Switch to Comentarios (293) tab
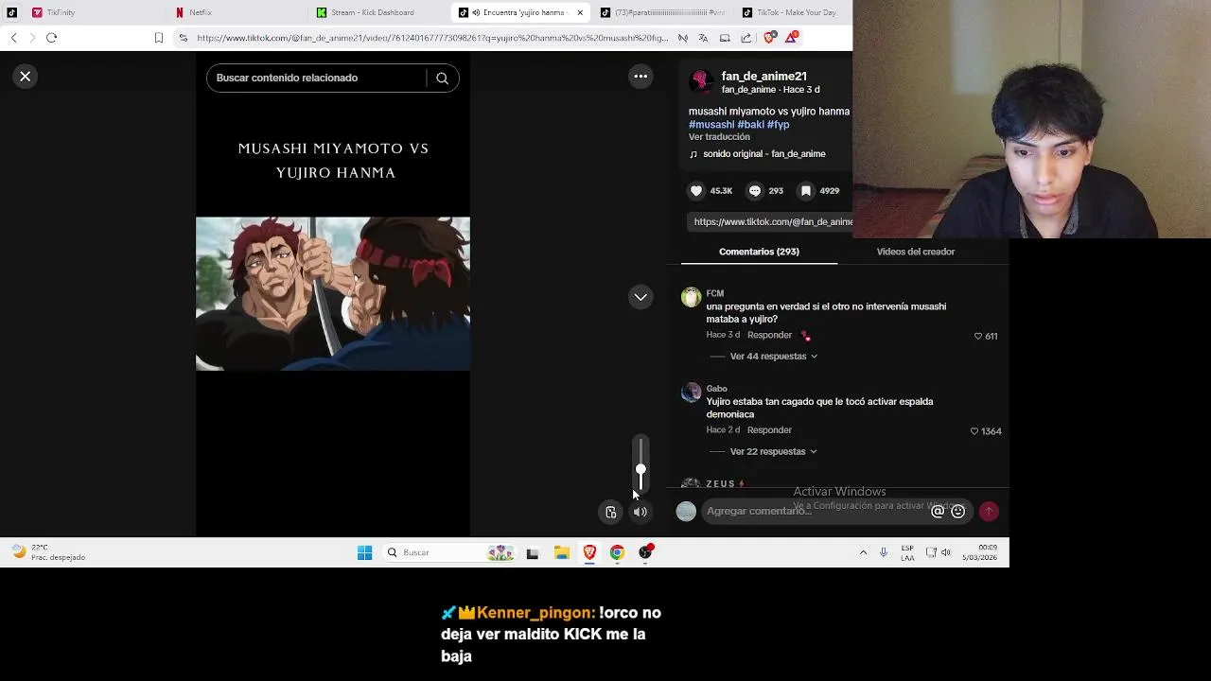The height and width of the screenshot is (681, 1211). (759, 252)
